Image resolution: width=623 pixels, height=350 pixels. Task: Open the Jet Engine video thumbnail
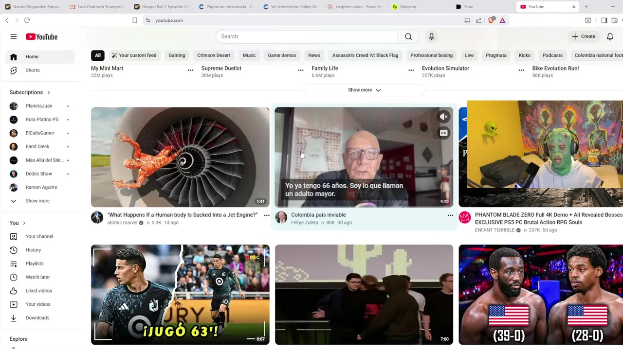180,157
